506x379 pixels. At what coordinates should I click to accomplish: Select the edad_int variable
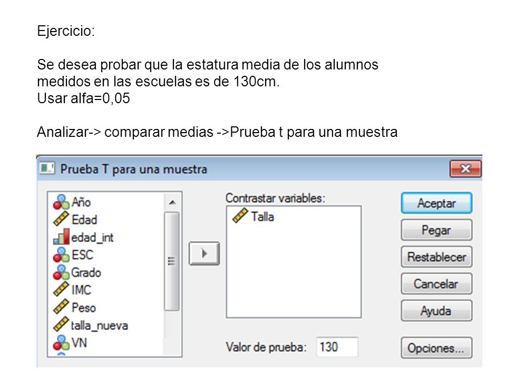click(x=92, y=237)
